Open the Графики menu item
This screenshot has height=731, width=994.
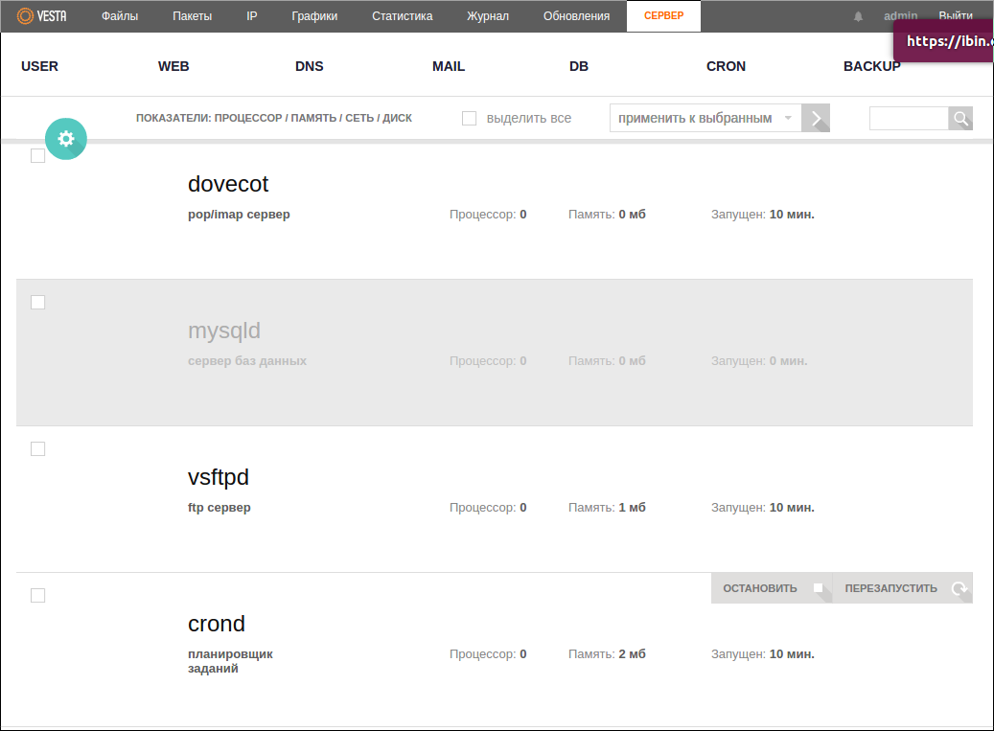point(314,16)
